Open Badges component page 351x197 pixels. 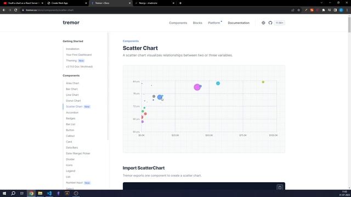click(71, 118)
